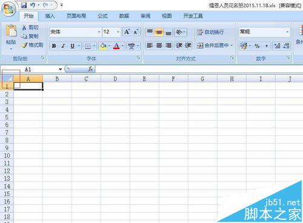Decrease indent icon
Image resolution: width=303 pixels, height=223 pixels.
click(179, 45)
